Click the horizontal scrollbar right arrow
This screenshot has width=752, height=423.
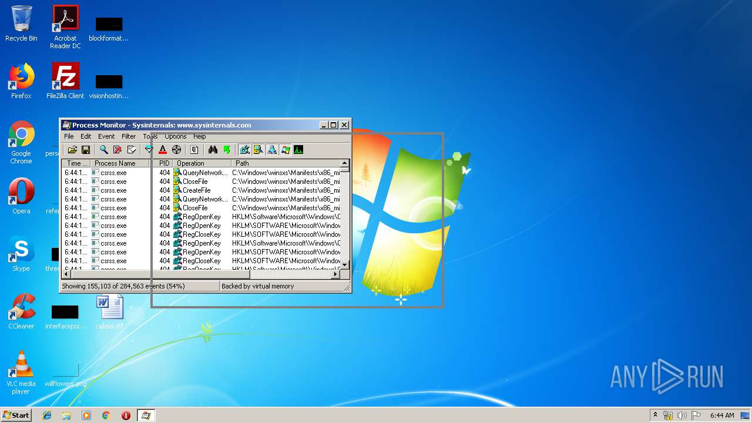pos(336,274)
